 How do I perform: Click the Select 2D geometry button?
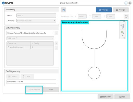point(13,76)
